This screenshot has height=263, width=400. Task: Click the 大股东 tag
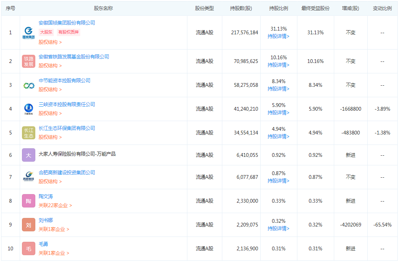click(46, 32)
